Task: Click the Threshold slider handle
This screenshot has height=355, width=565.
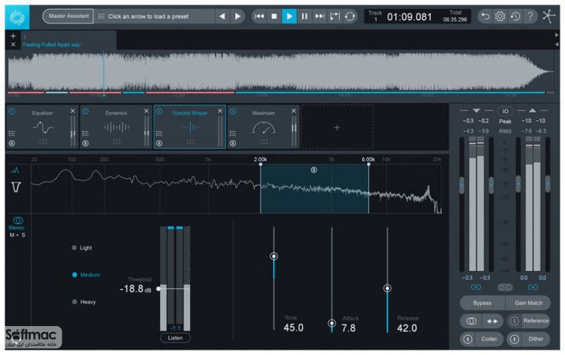Action: (158, 289)
